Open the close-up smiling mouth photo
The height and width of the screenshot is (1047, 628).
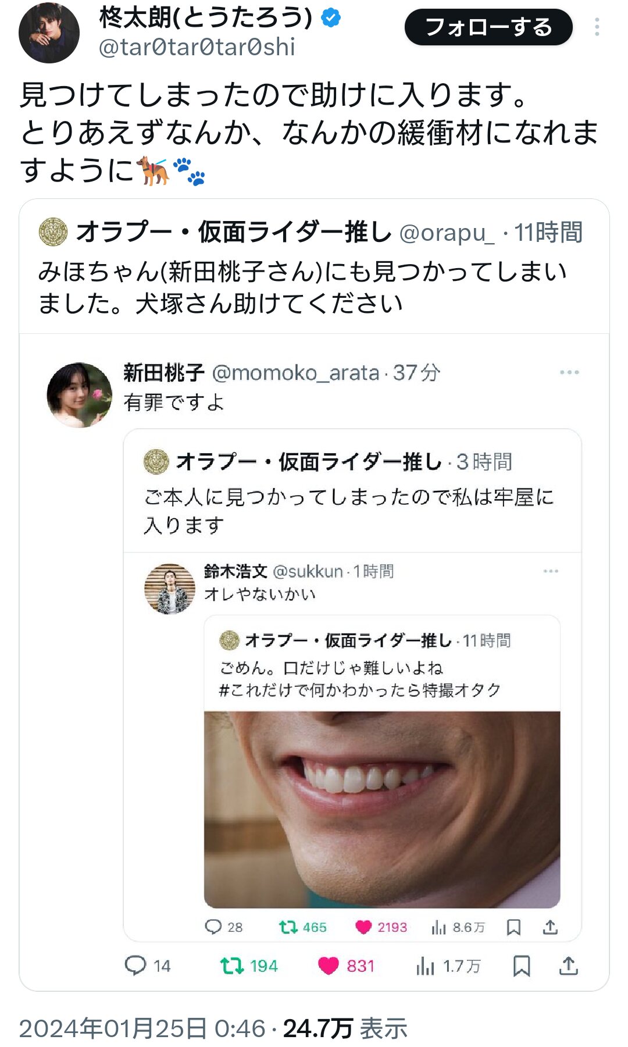click(x=382, y=809)
